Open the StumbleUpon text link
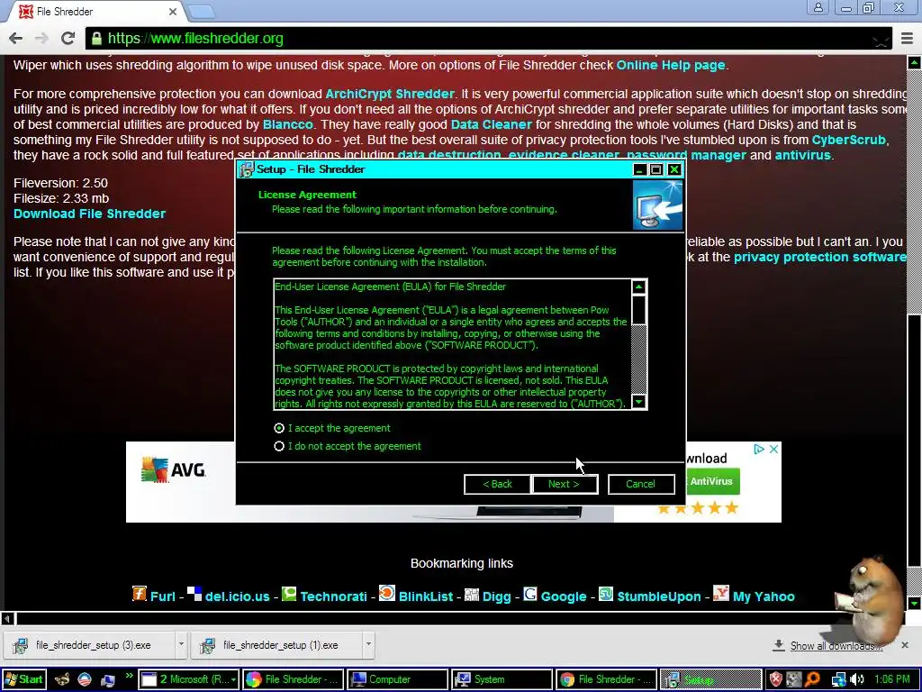Viewport: 922px width, 692px height. coord(659,596)
